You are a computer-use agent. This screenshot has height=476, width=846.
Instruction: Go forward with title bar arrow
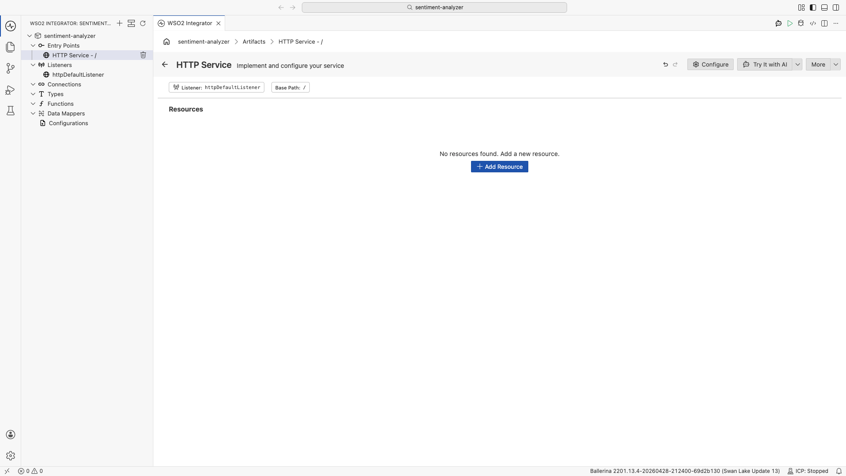293,7
